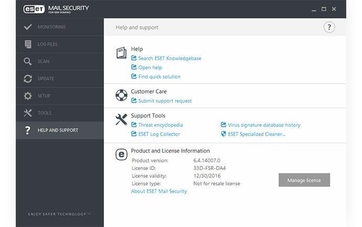Open the Monitoring section
Image resolution: width=362 pixels, height=227 pixels.
point(60,27)
